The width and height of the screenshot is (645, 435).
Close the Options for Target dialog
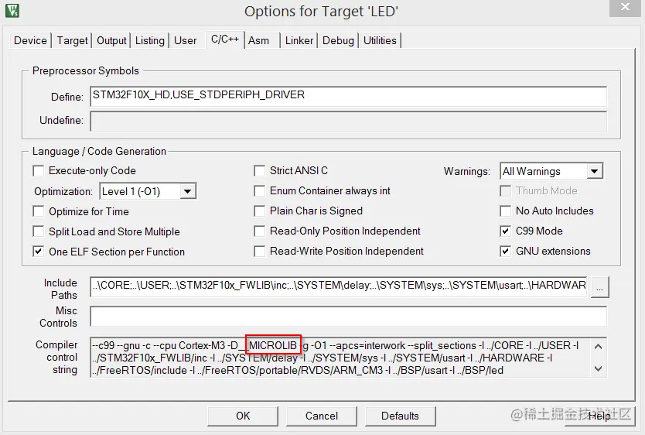[625, 8]
